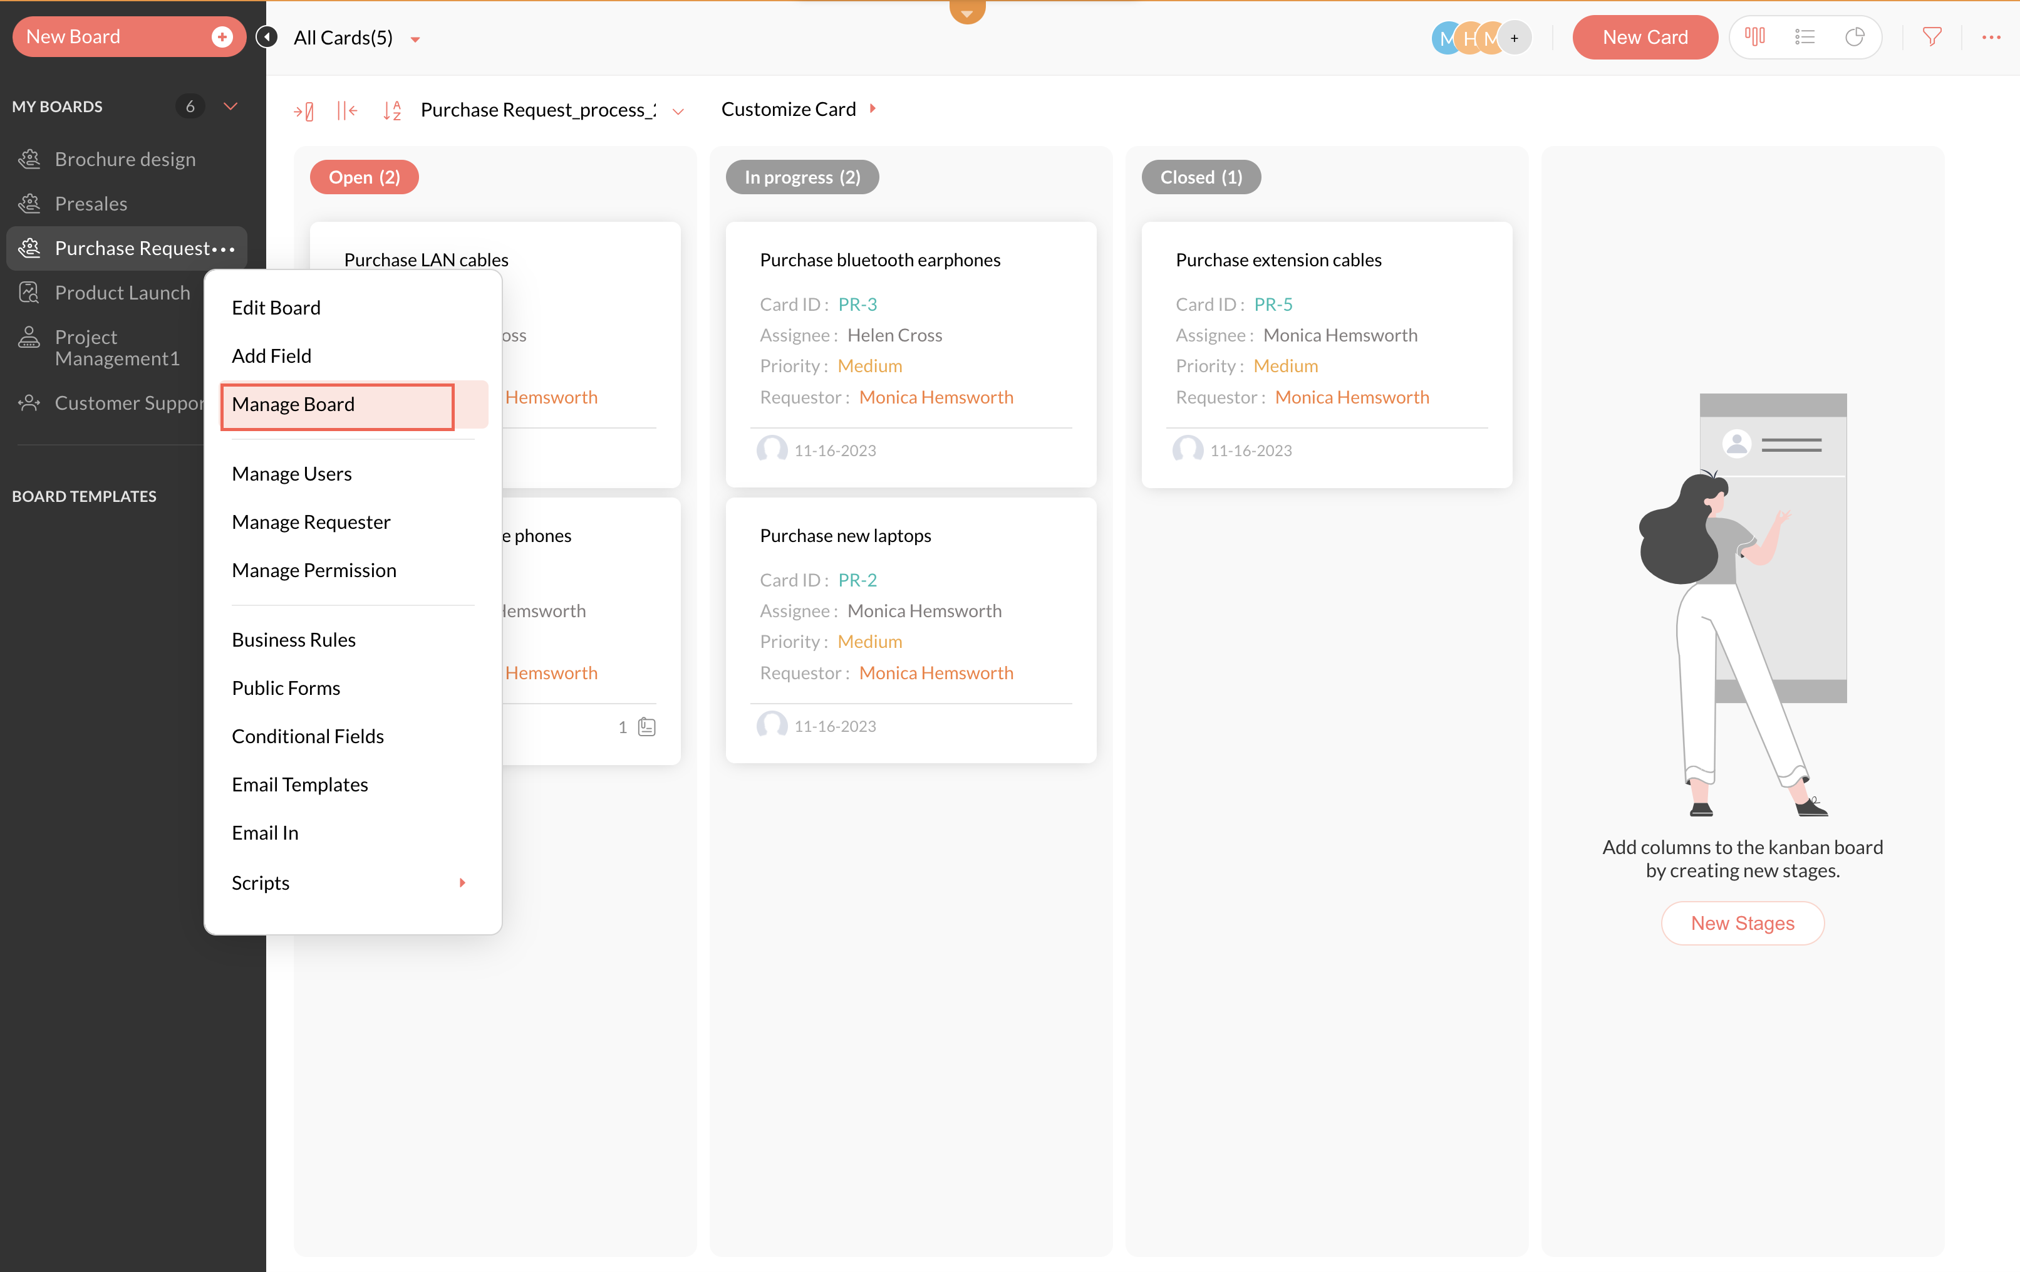2020x1272 pixels.
Task: Click the filter funnel icon
Action: click(x=1932, y=37)
